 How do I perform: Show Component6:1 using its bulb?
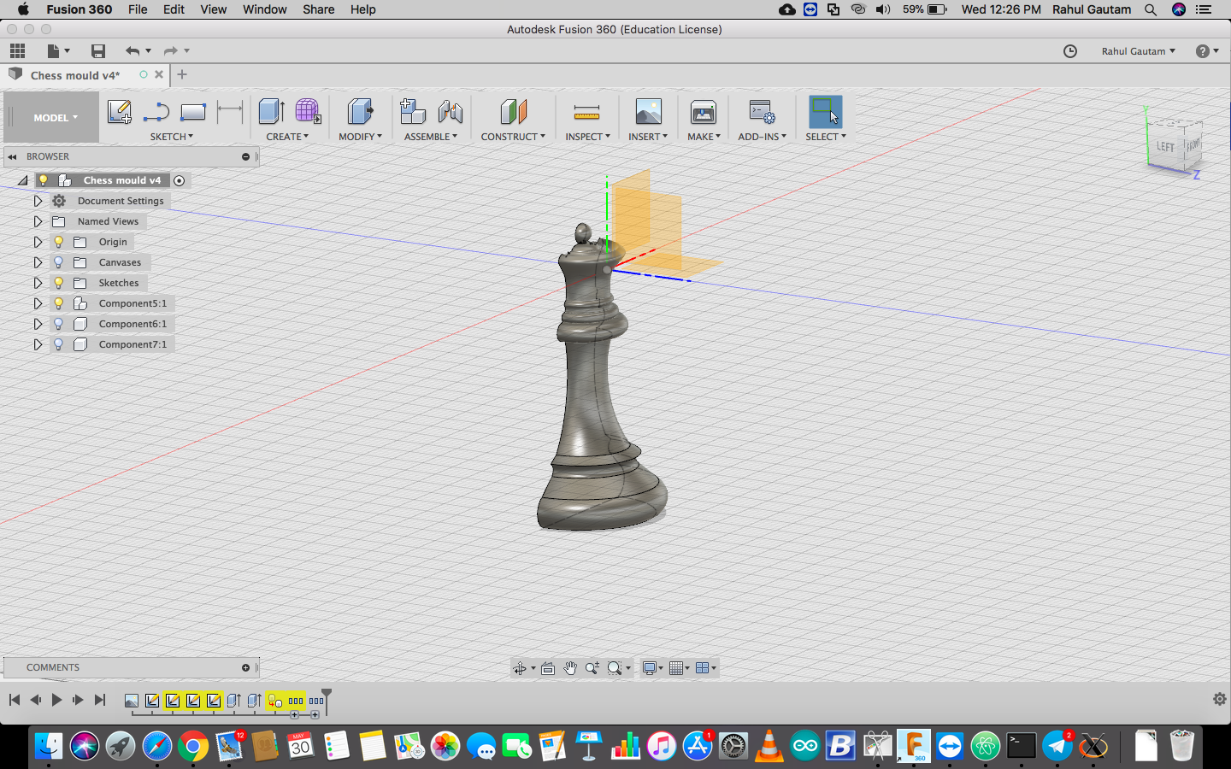tap(58, 324)
